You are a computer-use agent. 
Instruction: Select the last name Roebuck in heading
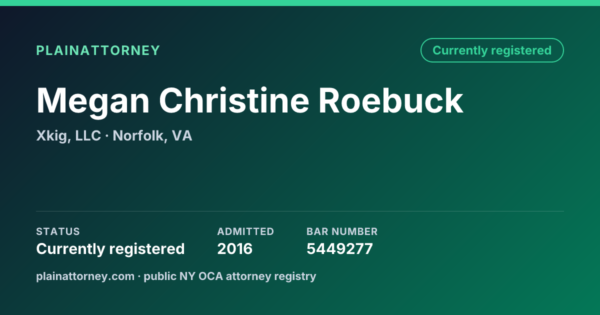click(x=391, y=100)
